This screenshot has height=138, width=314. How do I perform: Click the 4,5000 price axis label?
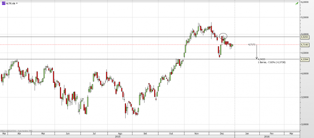[305, 53]
